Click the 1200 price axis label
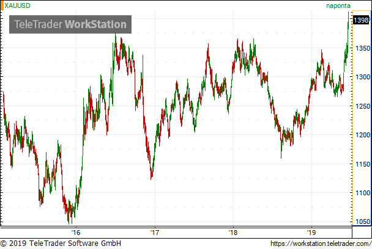Image resolution: width=372 pixels, height=249 pixels. click(x=363, y=135)
